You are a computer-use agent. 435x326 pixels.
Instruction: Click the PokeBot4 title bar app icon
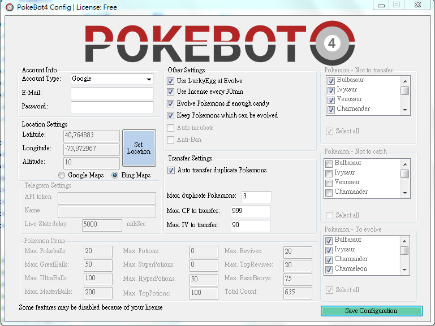pos(9,6)
